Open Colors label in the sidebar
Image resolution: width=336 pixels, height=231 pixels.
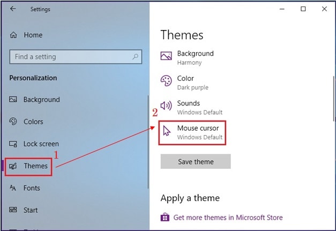[x=33, y=122]
